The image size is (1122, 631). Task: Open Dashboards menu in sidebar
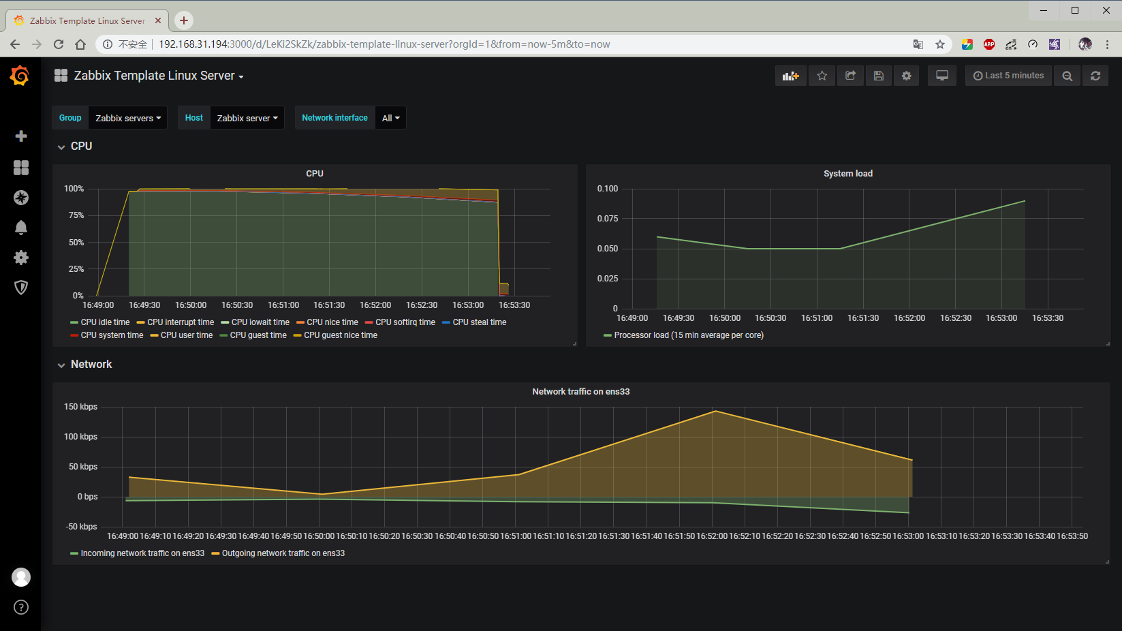point(21,168)
